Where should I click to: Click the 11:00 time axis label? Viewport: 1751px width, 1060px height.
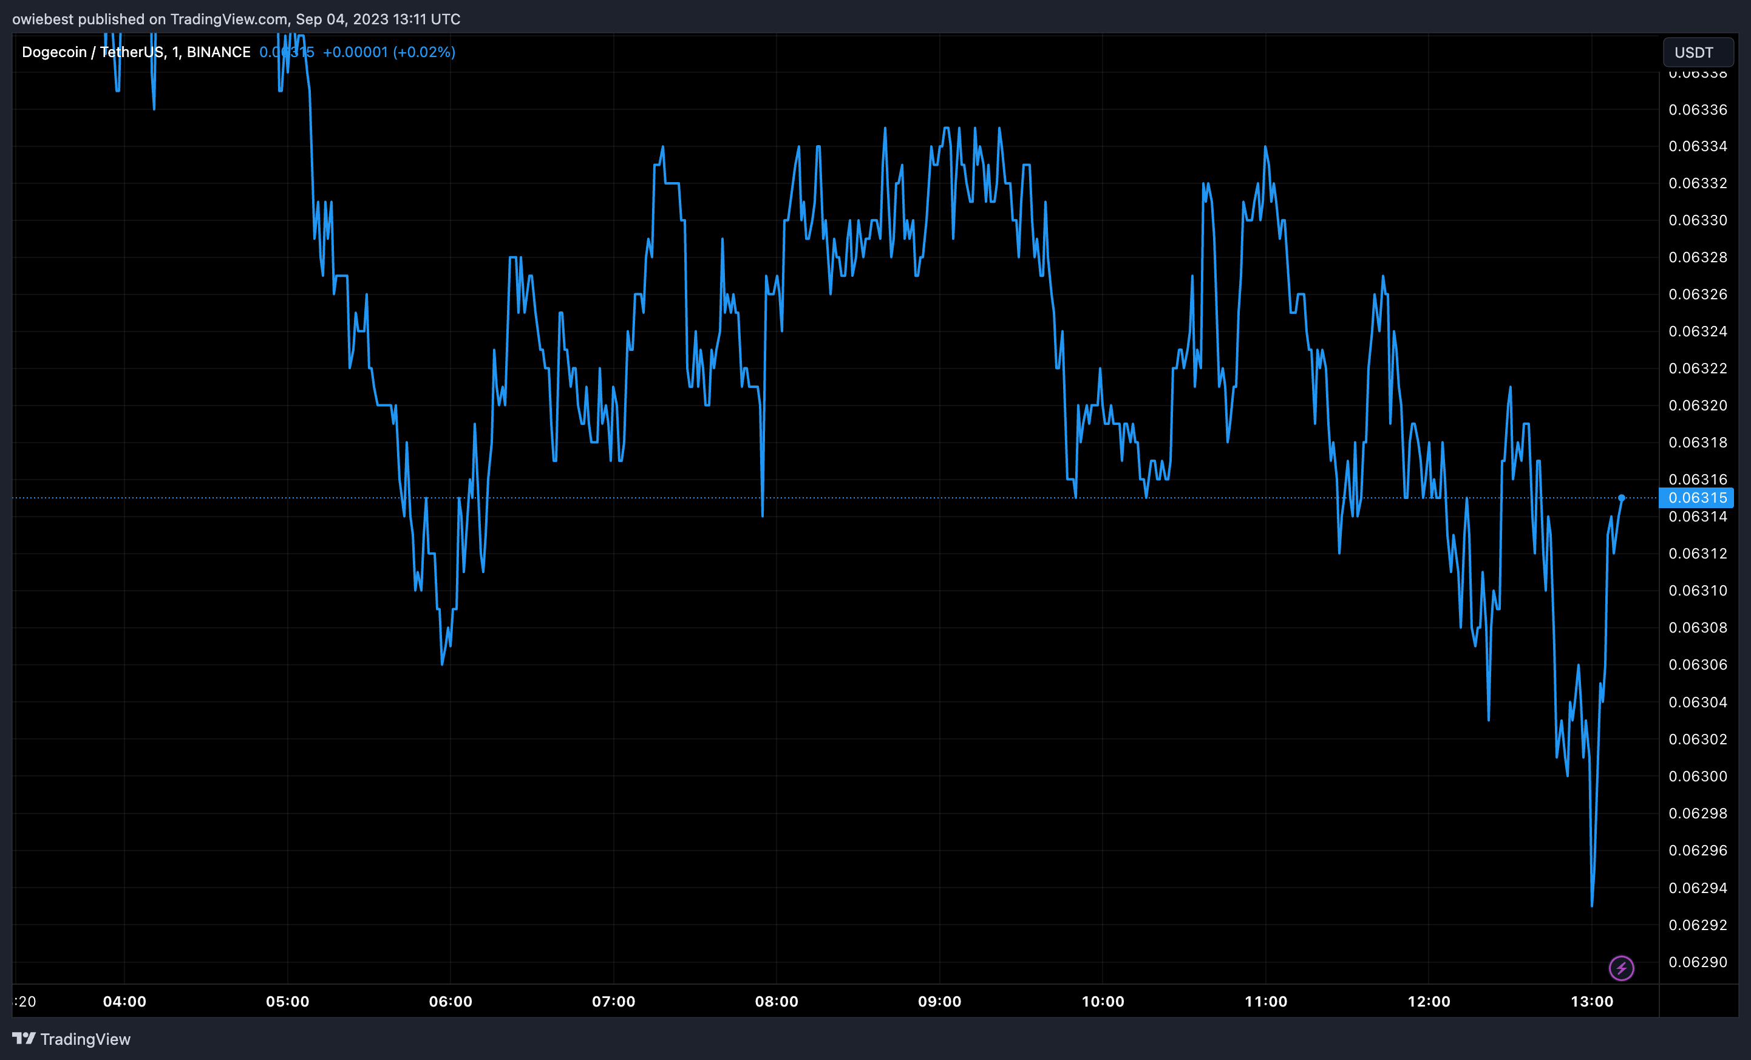coord(1266,1001)
